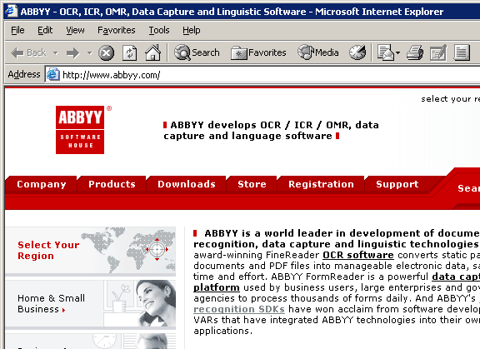Screen dimensions: 480x349
Task: Click the ABBYY develops OCR / ICR headline
Action: (x=271, y=130)
